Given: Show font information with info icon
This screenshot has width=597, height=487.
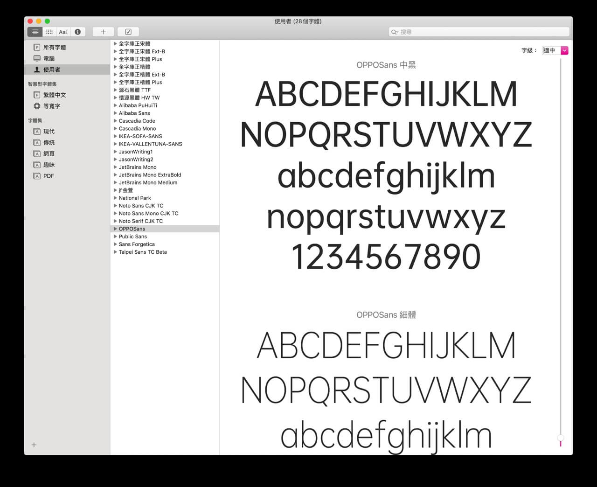Looking at the screenshot, I should (78, 32).
